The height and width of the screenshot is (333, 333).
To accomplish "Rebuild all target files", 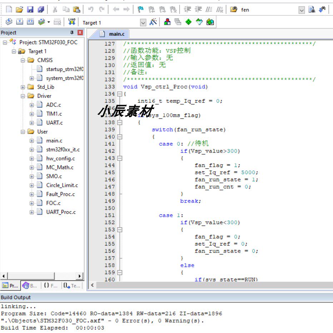I will pos(30,22).
